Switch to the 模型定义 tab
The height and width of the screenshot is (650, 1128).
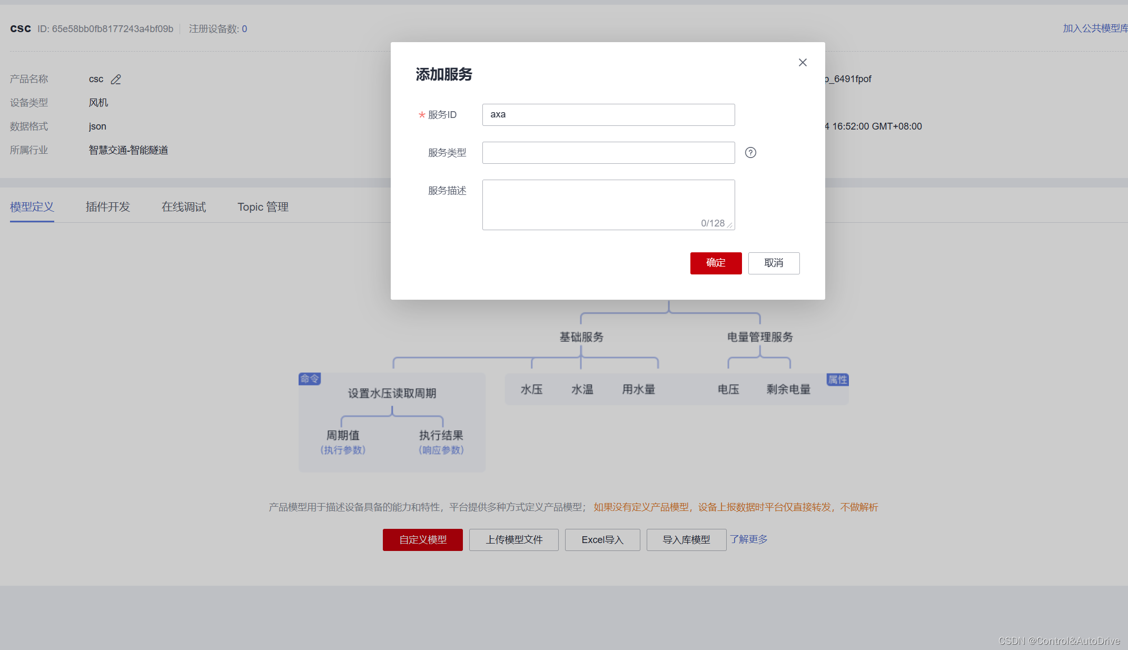[x=32, y=207]
